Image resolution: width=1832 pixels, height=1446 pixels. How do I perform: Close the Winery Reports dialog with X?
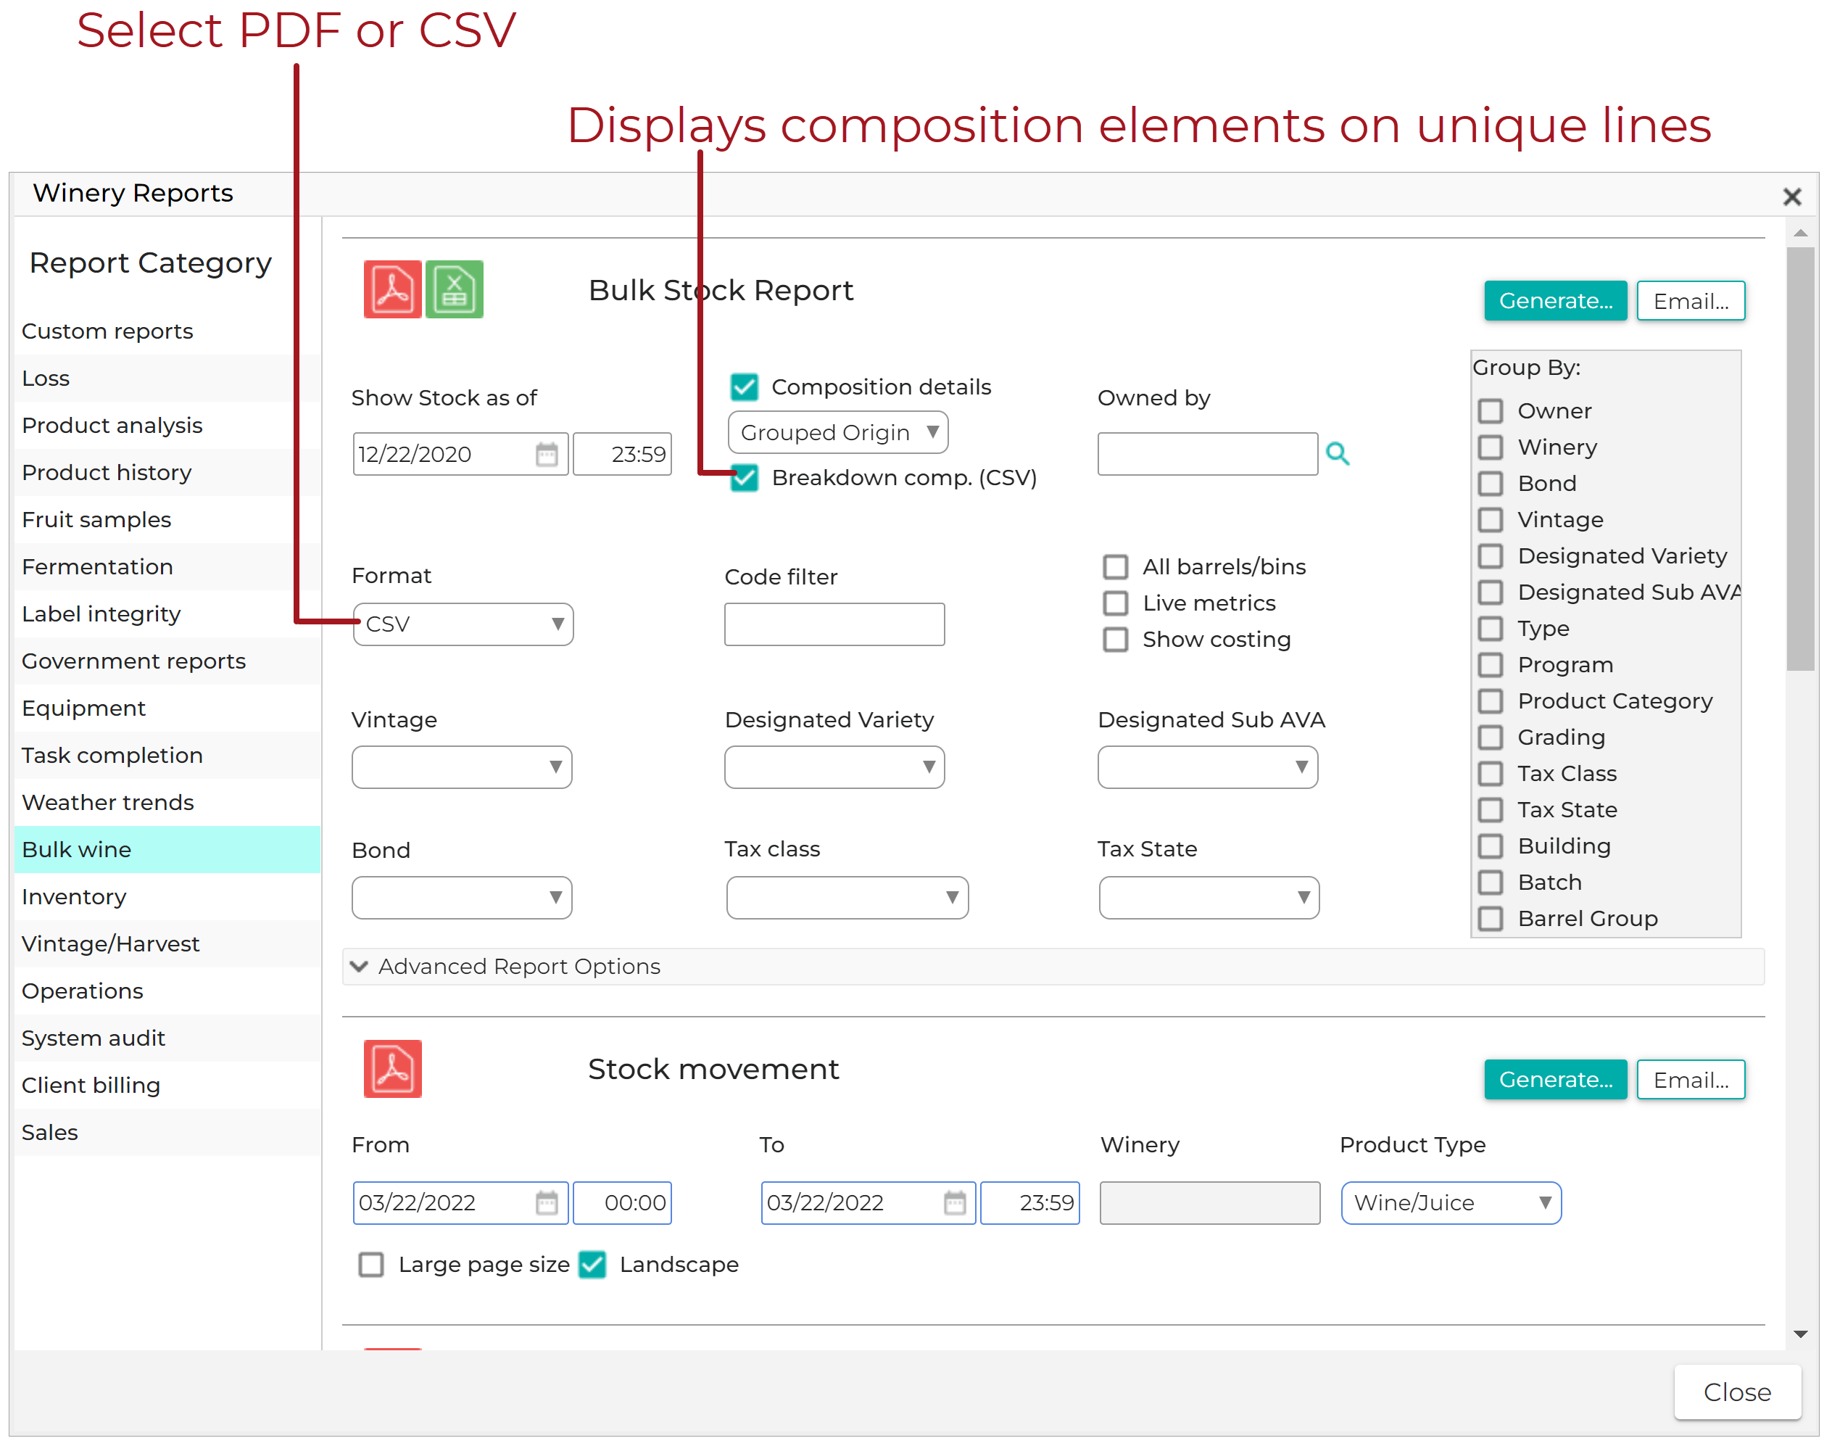[1794, 197]
